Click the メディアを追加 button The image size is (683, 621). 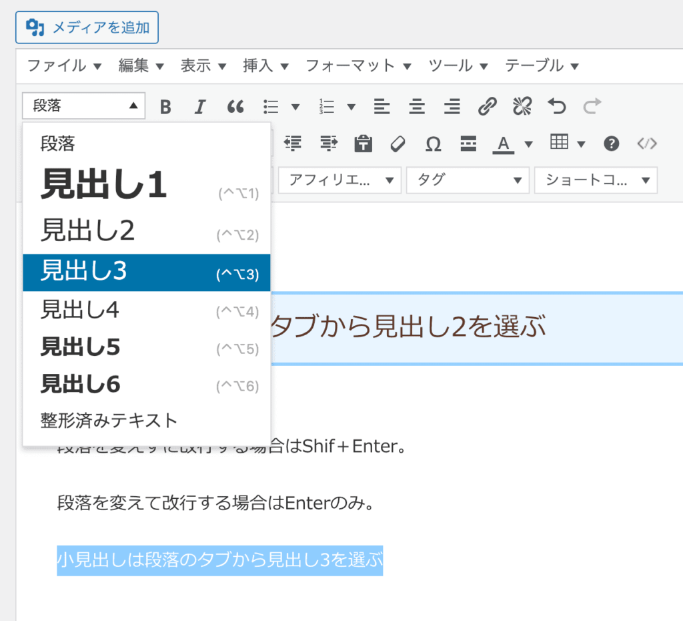click(87, 27)
